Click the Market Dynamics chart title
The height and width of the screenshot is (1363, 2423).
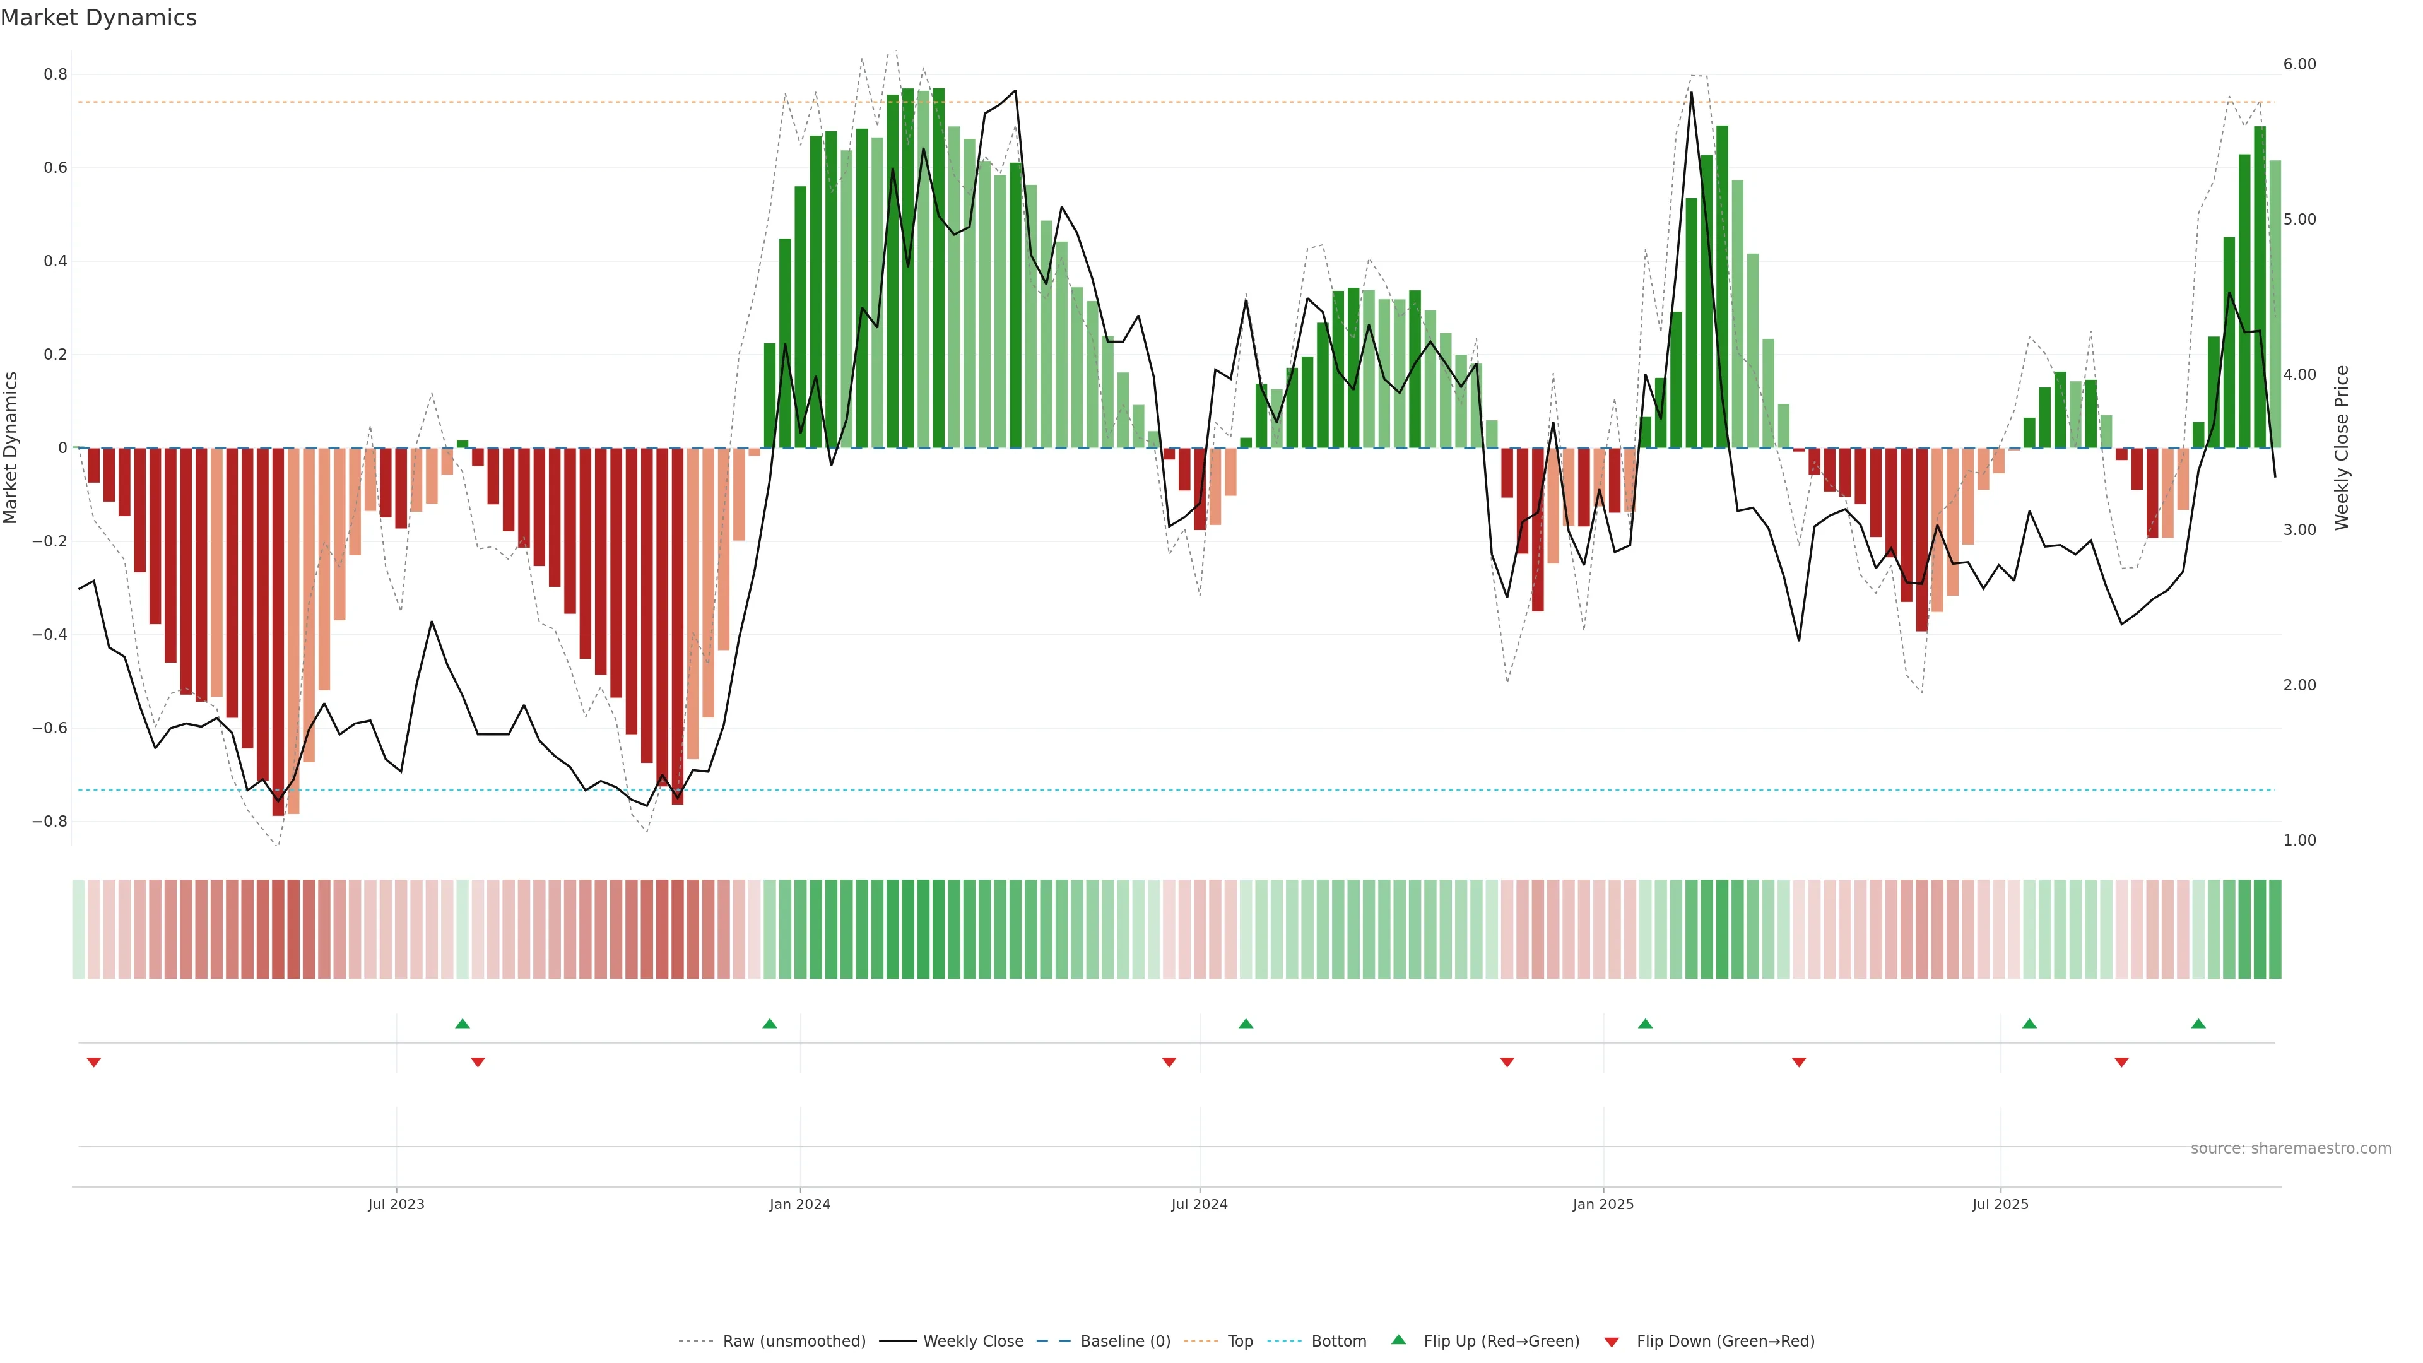click(x=99, y=18)
